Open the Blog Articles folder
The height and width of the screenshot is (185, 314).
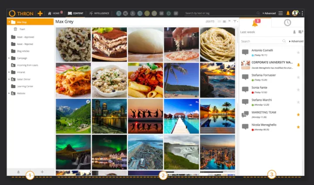click(x=22, y=51)
